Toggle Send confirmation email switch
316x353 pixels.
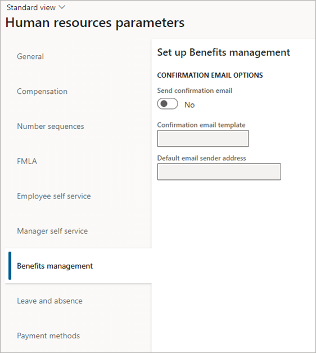point(168,104)
